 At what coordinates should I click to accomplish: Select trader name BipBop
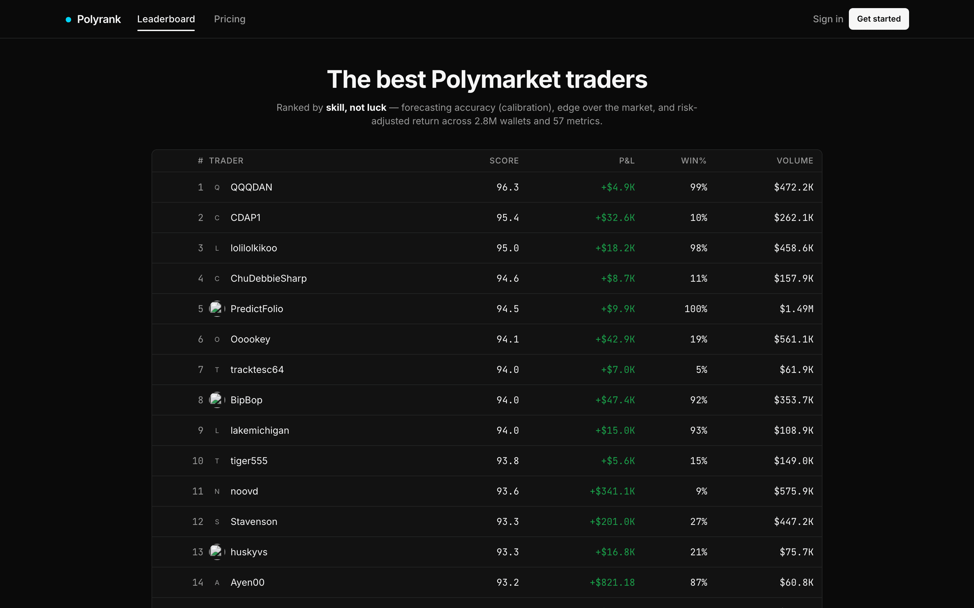coord(246,400)
